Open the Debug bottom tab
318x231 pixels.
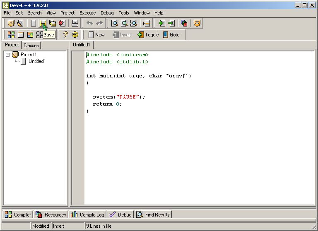tap(120, 214)
